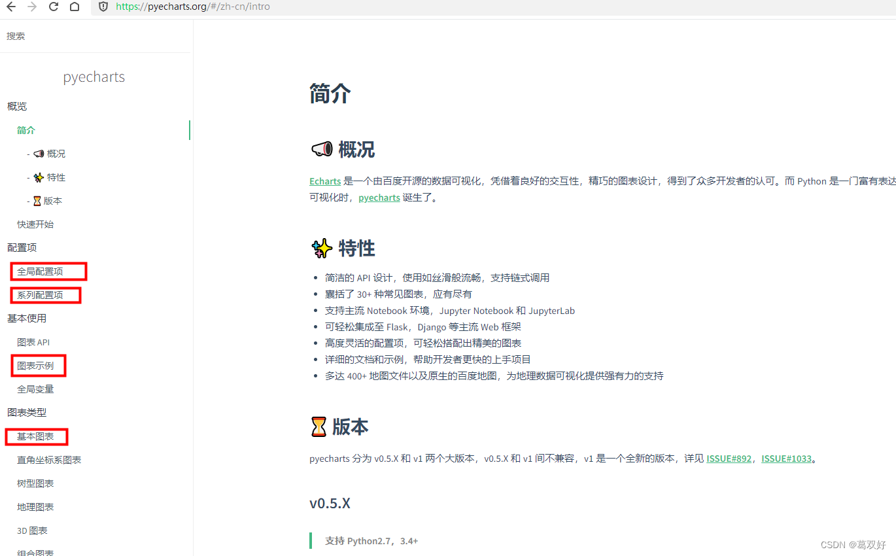
Task: Follow the Echarts link in the paragraph
Action: [325, 181]
